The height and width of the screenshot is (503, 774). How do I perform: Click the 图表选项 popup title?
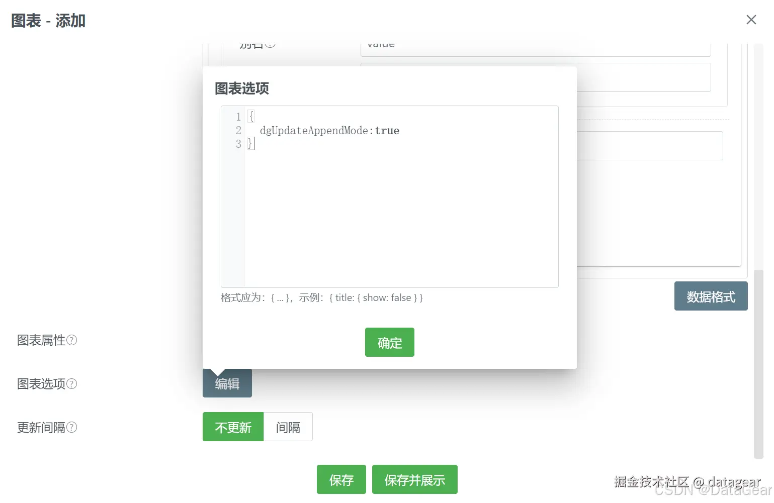[242, 88]
